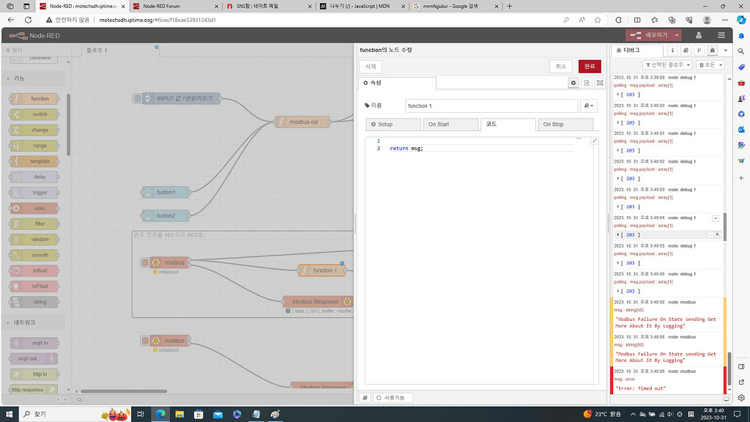
Task: Open the node help book icon
Action: (x=687, y=49)
